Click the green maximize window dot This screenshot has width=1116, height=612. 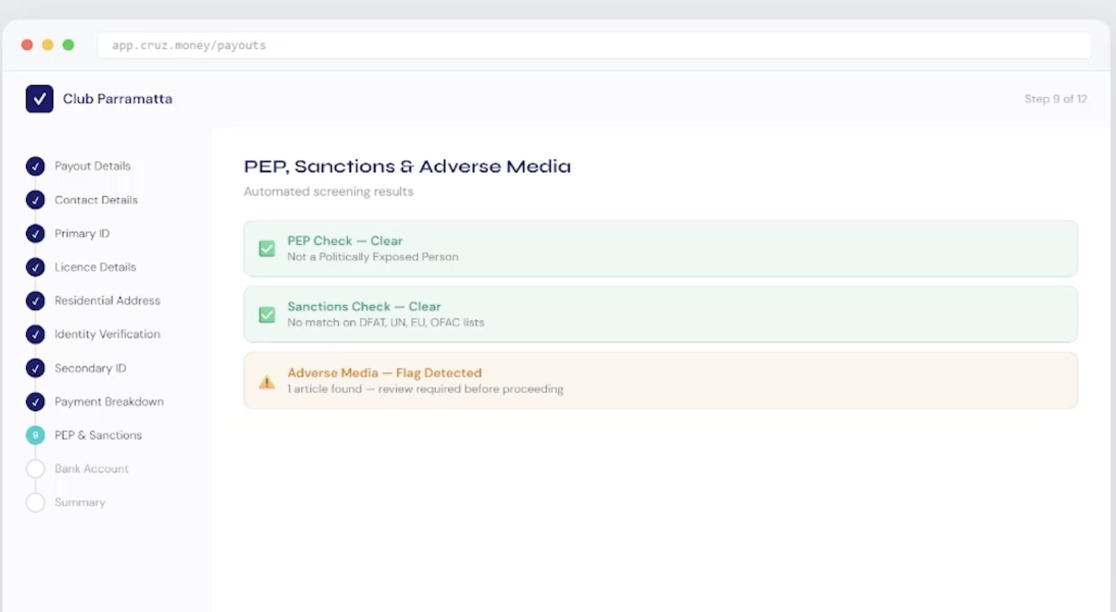click(x=68, y=45)
